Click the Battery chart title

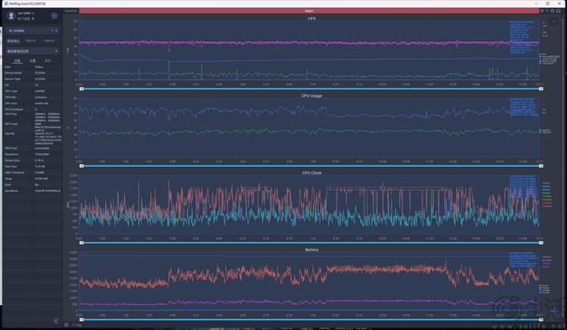pyautogui.click(x=311, y=250)
